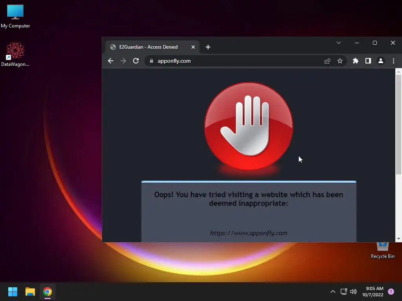This screenshot has width=402, height=301.
Task: Click the scrollbar down arrow
Action: 398,239
